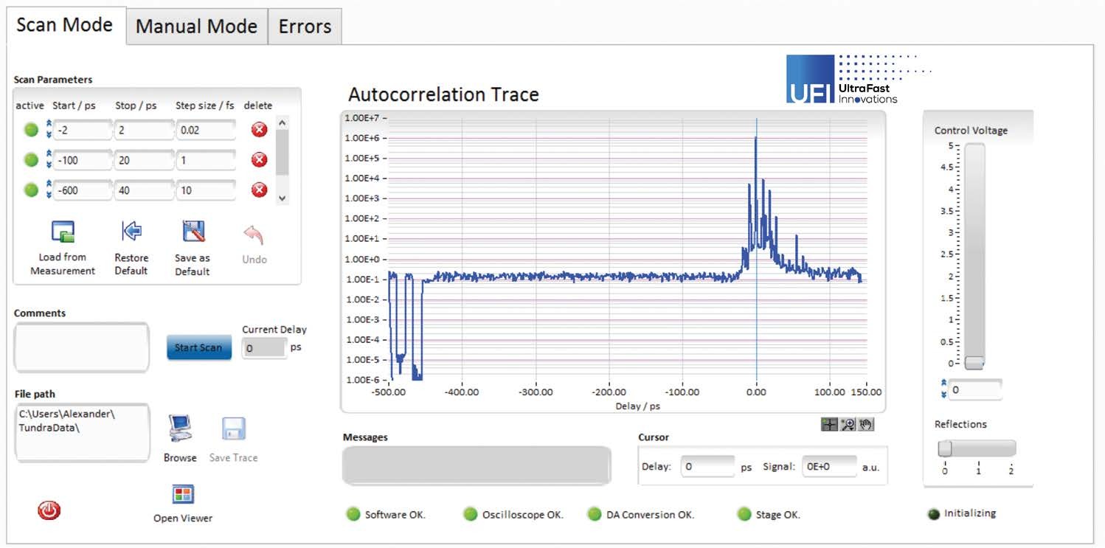1105x548 pixels.
Task: Click the scan parameters scroll-up arrow
Action: point(283,122)
